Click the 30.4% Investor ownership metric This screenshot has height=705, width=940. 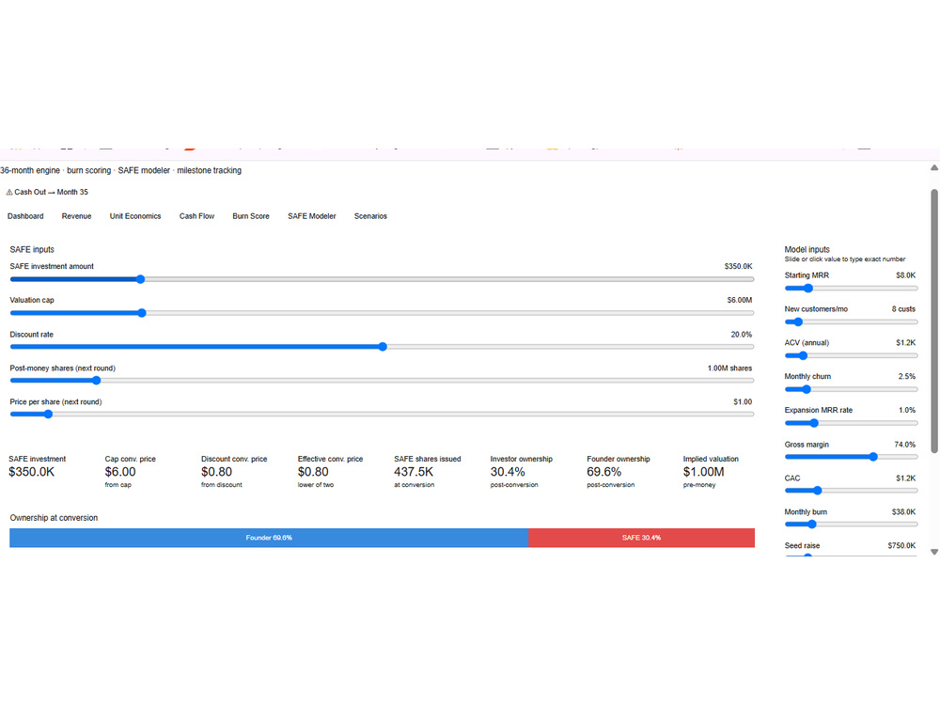508,472
